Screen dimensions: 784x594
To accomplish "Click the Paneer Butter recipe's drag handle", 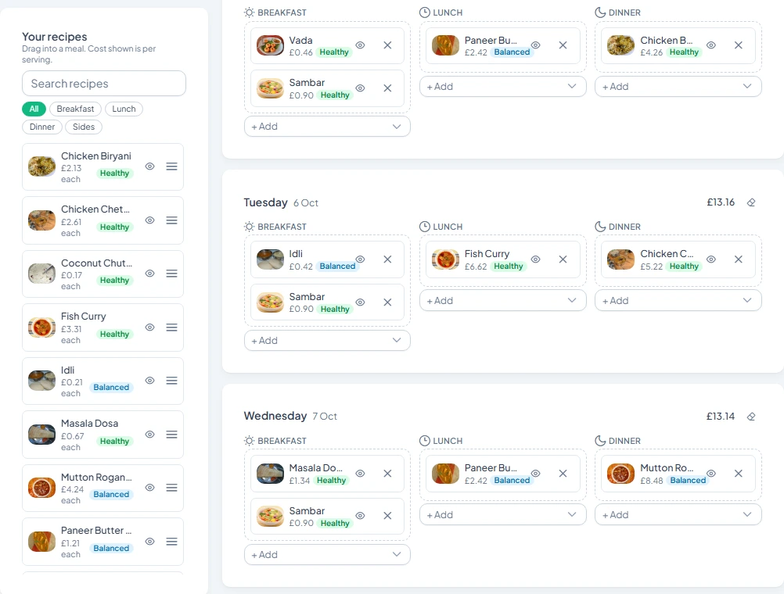I will tap(171, 542).
